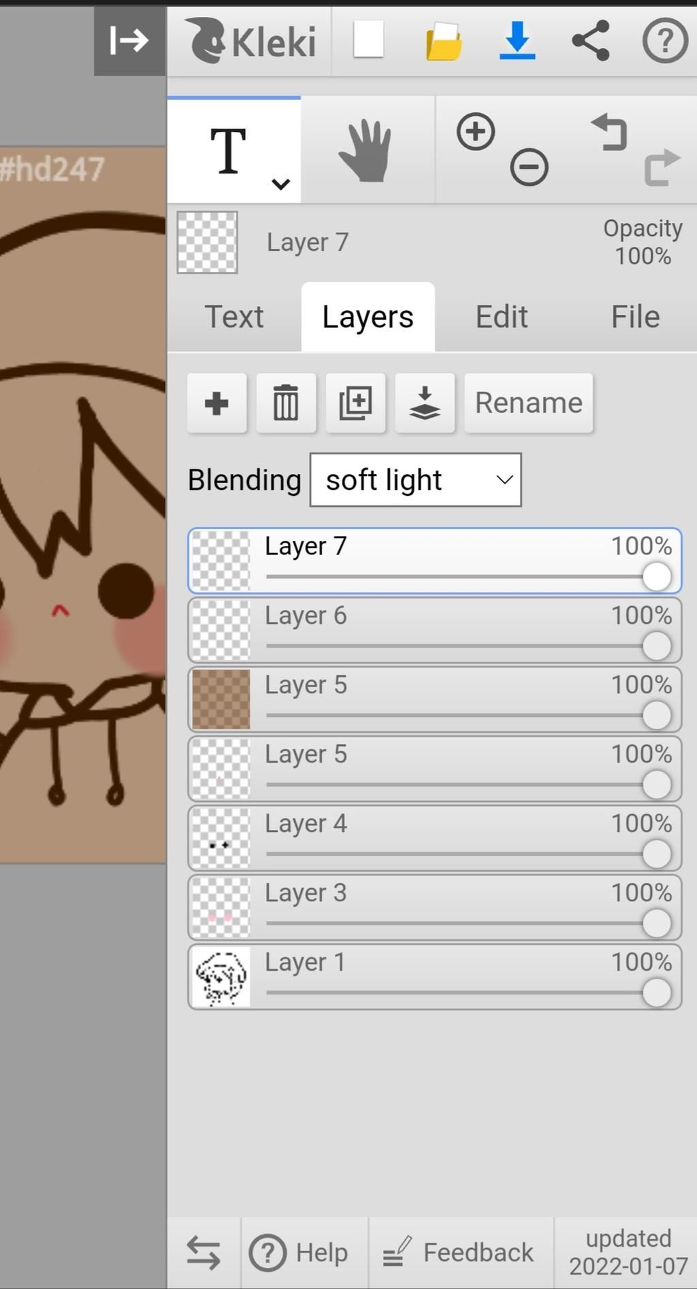This screenshot has height=1289, width=697.
Task: Zoom in on the canvas
Action: tap(476, 131)
